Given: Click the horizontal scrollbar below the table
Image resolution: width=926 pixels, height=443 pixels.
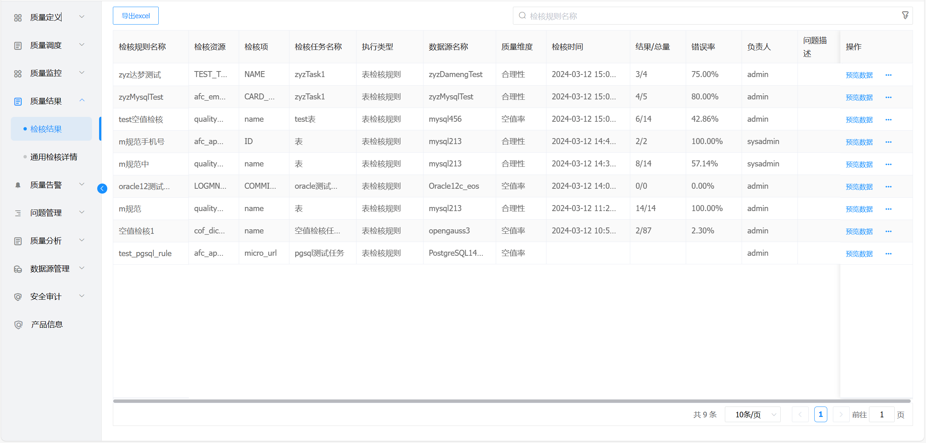Looking at the screenshot, I should click(511, 401).
